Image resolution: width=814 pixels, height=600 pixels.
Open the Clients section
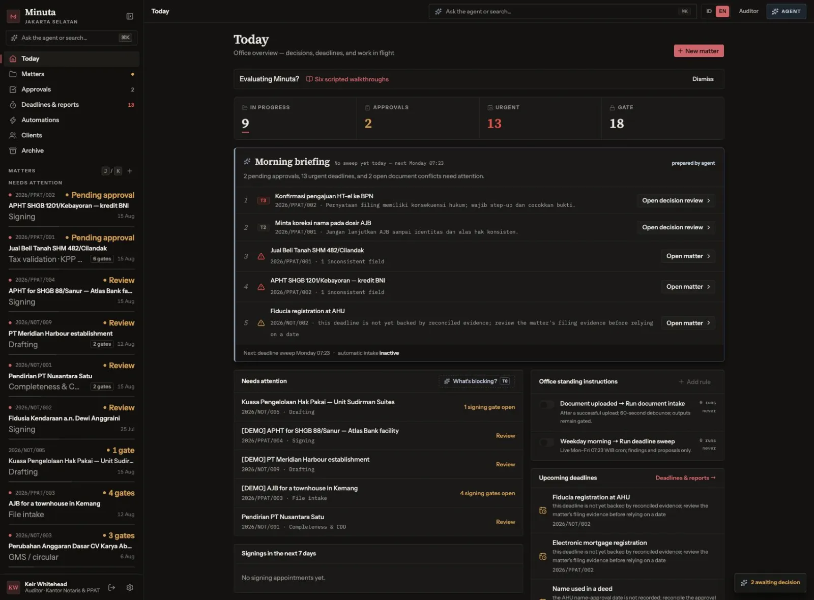(x=71, y=135)
